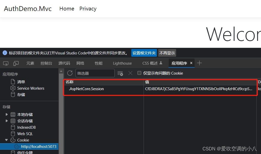Select the inspect element tool

pos(5,63)
